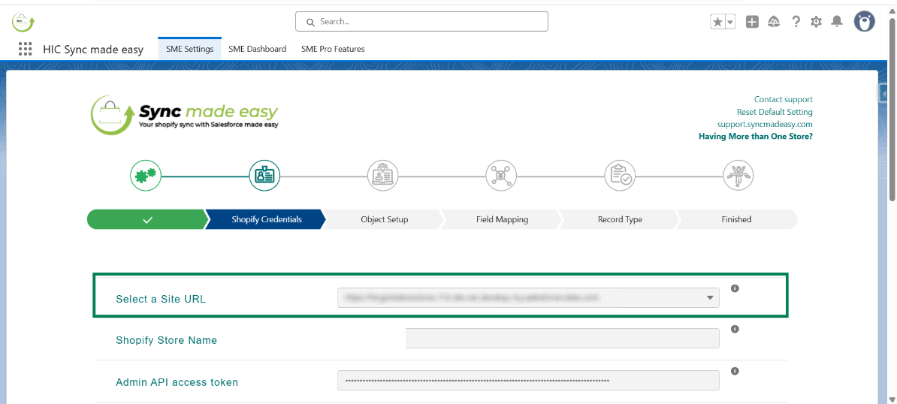
Task: Open the App Launcher grid icon
Action: (25, 49)
